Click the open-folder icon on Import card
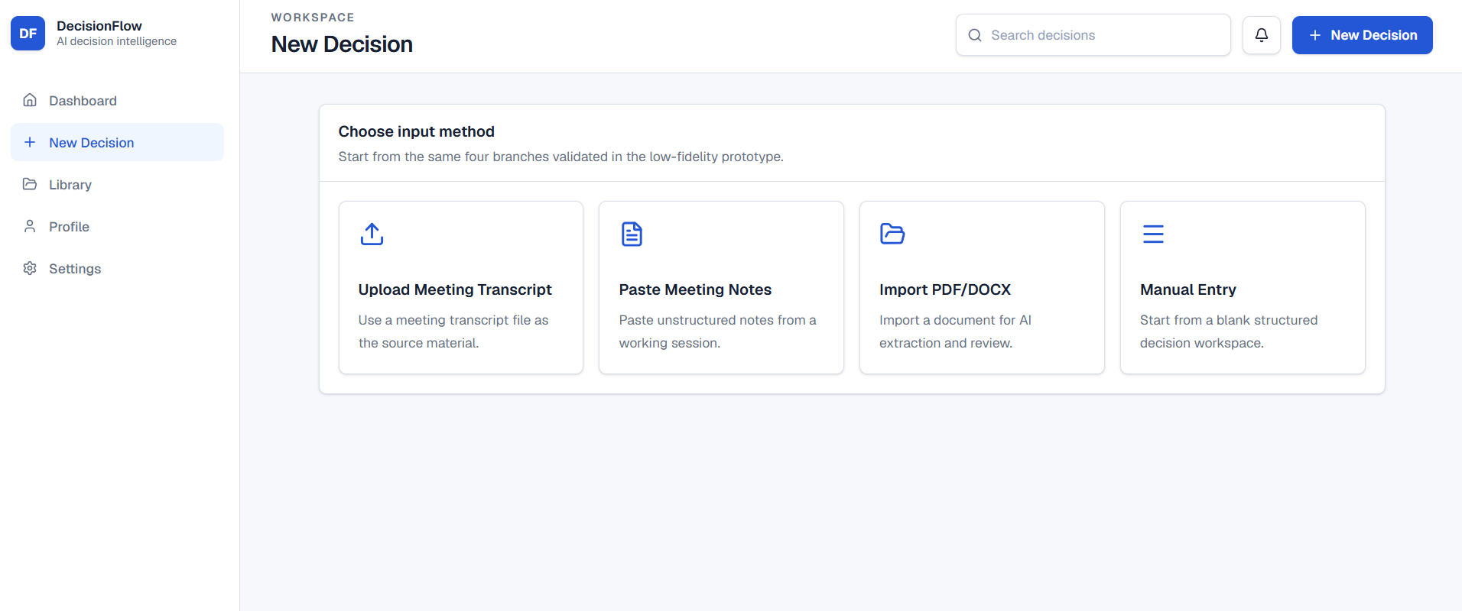 point(892,234)
